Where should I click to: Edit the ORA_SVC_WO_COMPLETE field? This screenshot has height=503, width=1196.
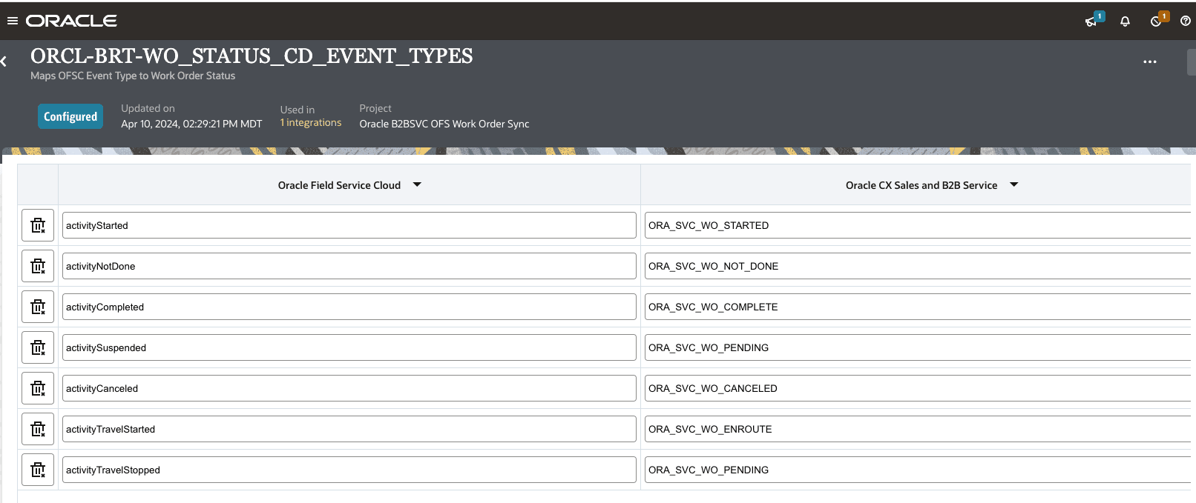click(918, 307)
